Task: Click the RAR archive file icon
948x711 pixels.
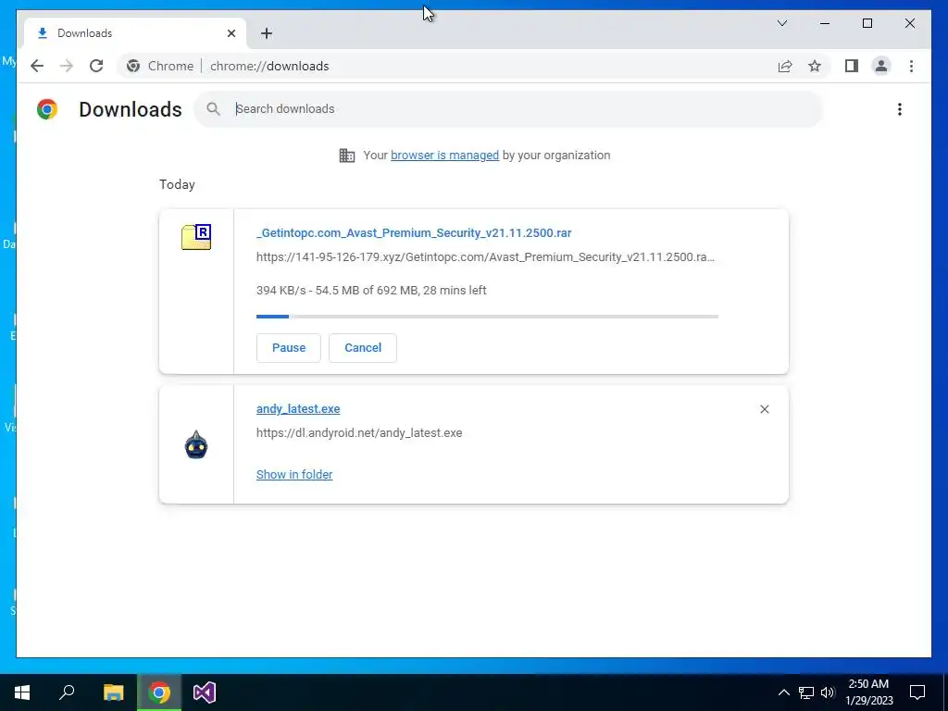Action: [x=196, y=236]
